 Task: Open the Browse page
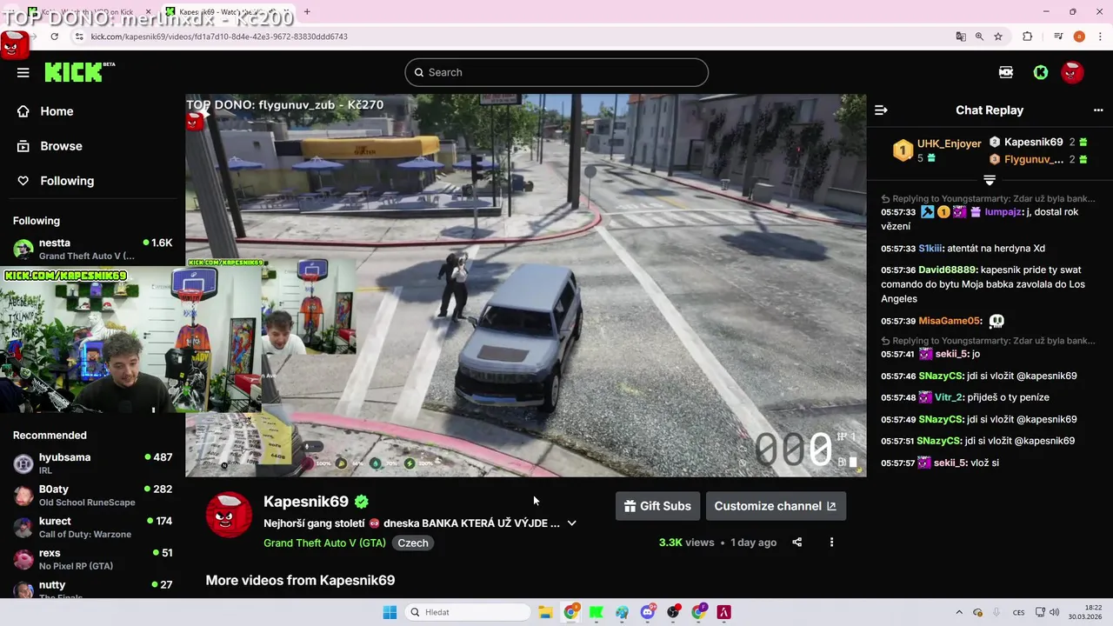coord(49,146)
